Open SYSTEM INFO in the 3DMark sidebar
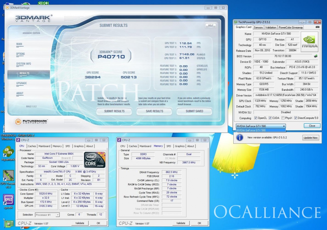327x230 pixels. pyautogui.click(x=24, y=64)
